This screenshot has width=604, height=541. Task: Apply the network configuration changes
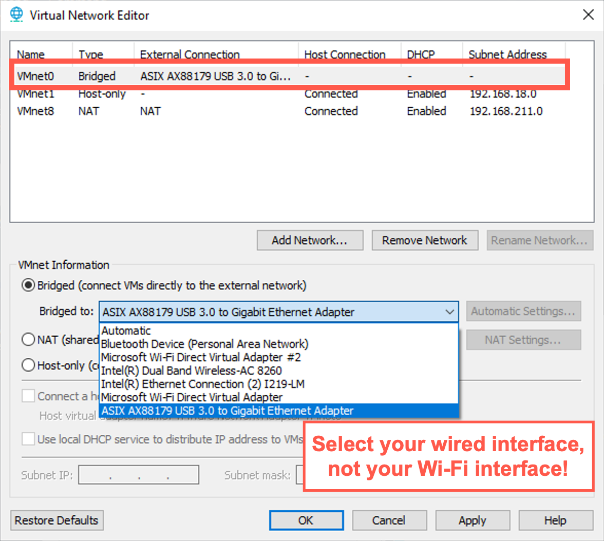point(473,520)
